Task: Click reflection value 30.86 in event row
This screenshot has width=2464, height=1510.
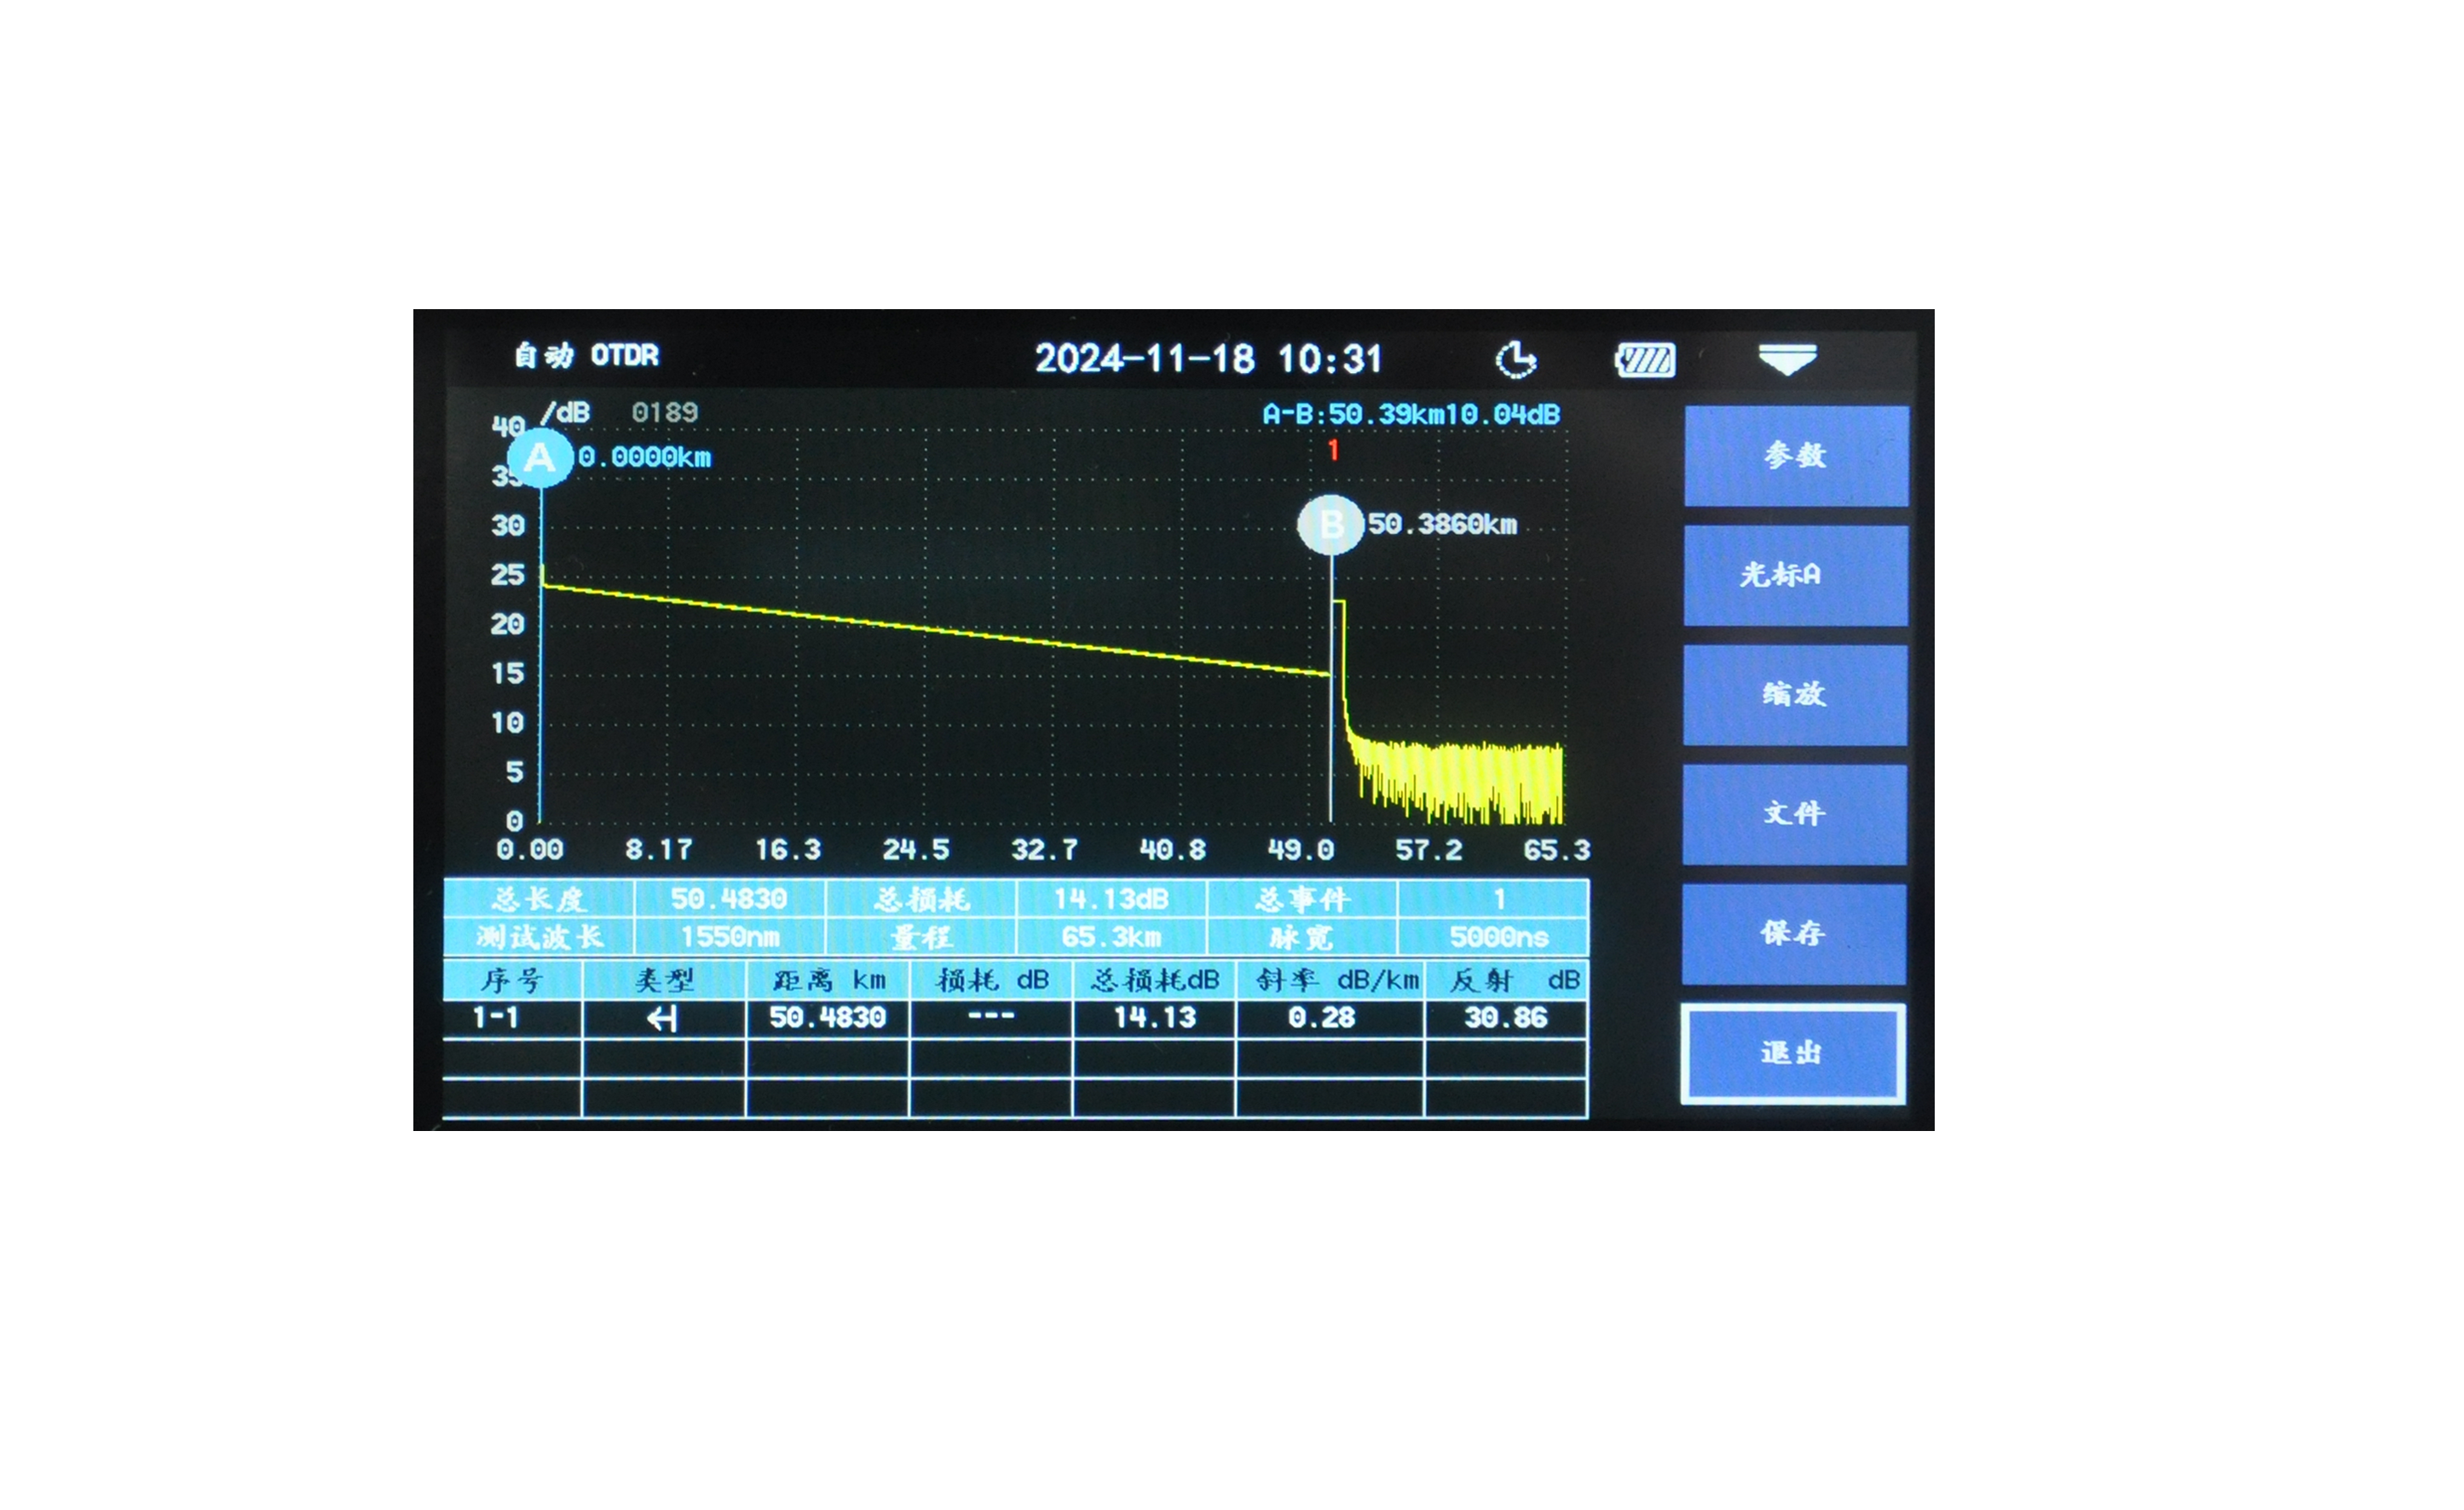Action: [x=1505, y=1018]
